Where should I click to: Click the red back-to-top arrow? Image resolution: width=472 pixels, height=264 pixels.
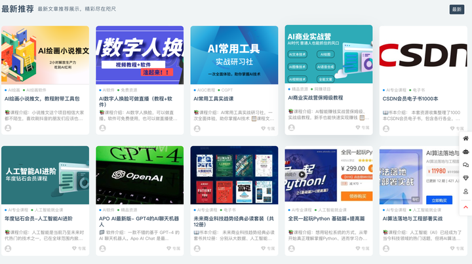(x=465, y=207)
